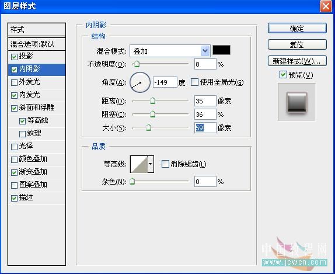Click the contour curve thumbnail
This screenshot has width=335, height=274.
pyautogui.click(x=139, y=164)
